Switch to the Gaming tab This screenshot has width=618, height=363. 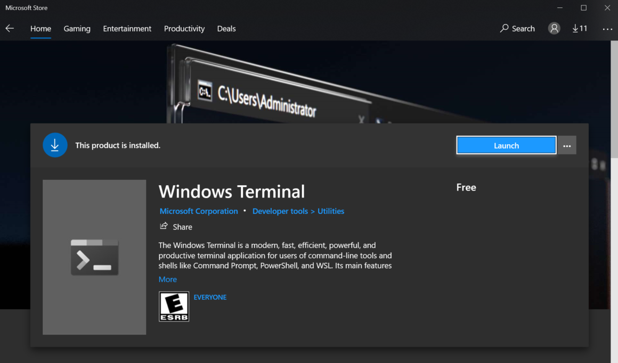click(77, 28)
